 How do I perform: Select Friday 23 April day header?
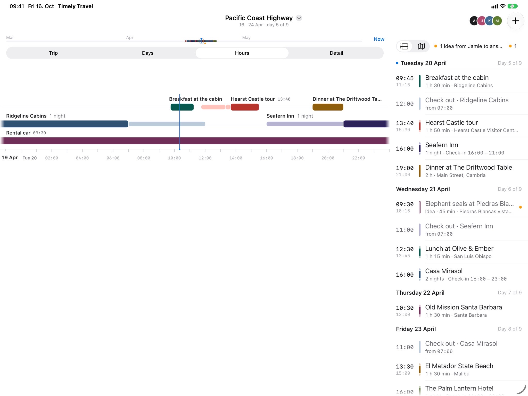point(459,329)
